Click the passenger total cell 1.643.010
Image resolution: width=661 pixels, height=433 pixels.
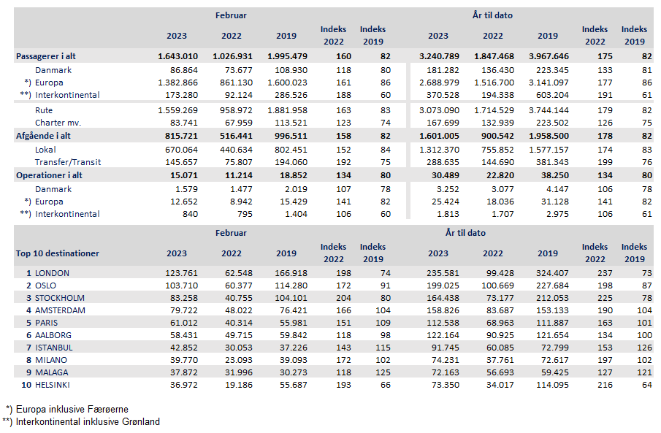pos(178,56)
